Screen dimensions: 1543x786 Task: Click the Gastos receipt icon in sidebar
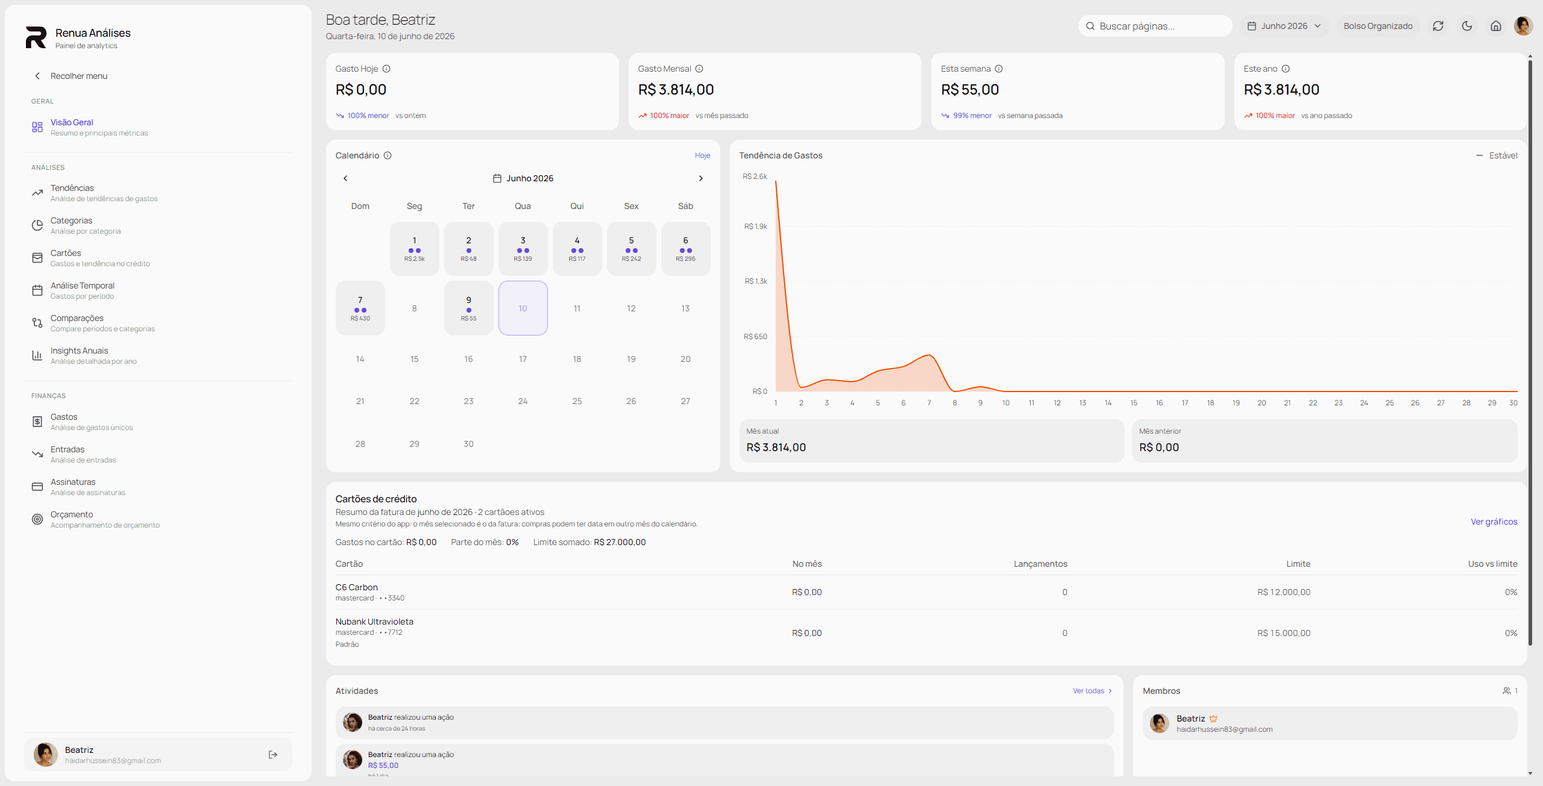pyautogui.click(x=37, y=422)
